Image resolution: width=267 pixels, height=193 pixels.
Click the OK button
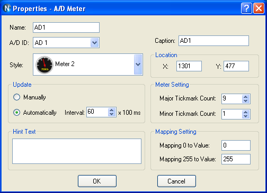(97, 181)
